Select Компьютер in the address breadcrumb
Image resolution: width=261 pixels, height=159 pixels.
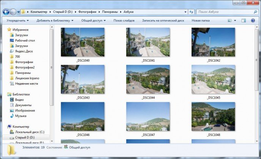pos(39,12)
